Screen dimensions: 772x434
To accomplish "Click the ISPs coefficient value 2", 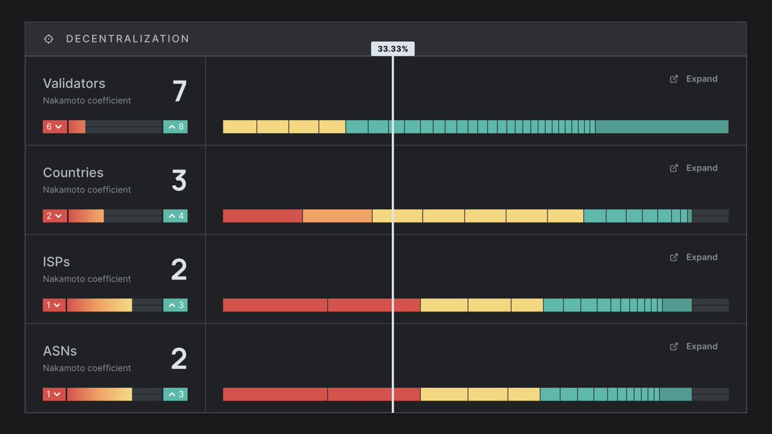I will pyautogui.click(x=179, y=270).
